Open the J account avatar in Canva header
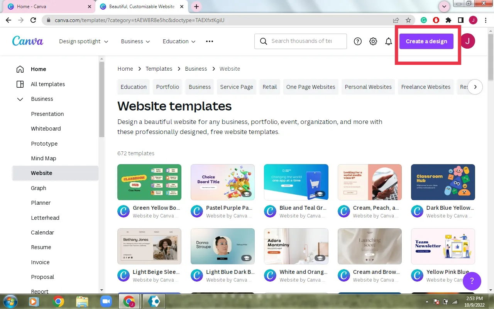This screenshot has height=309, width=494. (x=467, y=41)
